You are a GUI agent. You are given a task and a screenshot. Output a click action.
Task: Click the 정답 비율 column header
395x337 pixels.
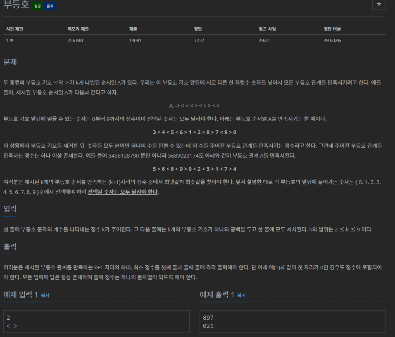[332, 29]
